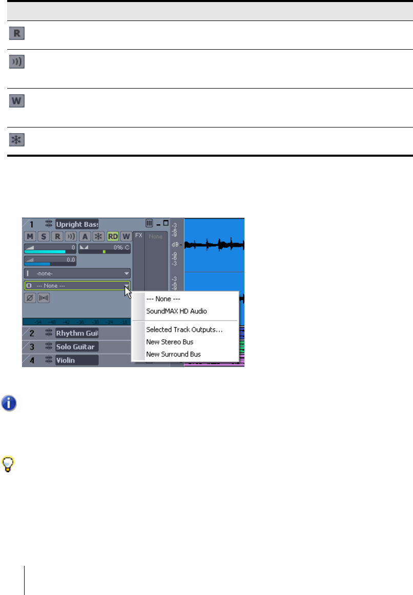Click the phase invert icon on track 1
This screenshot has width=413, height=595.
click(30, 297)
